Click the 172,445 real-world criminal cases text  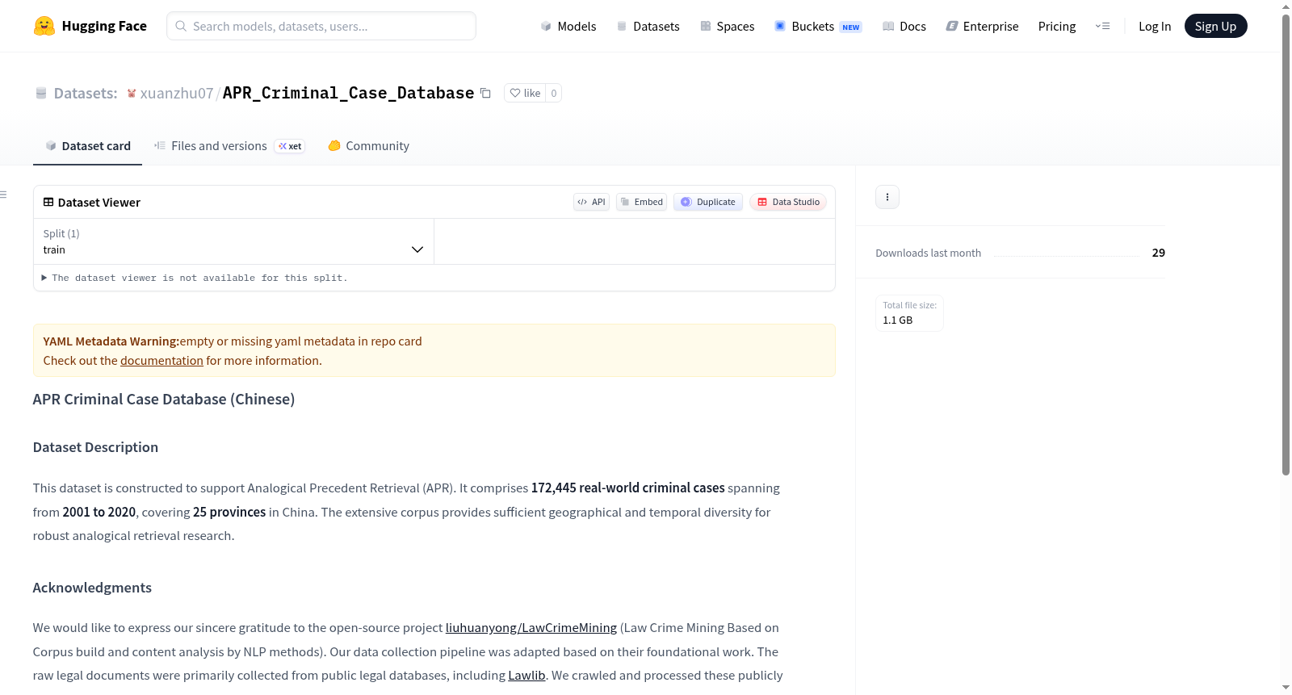pos(628,488)
